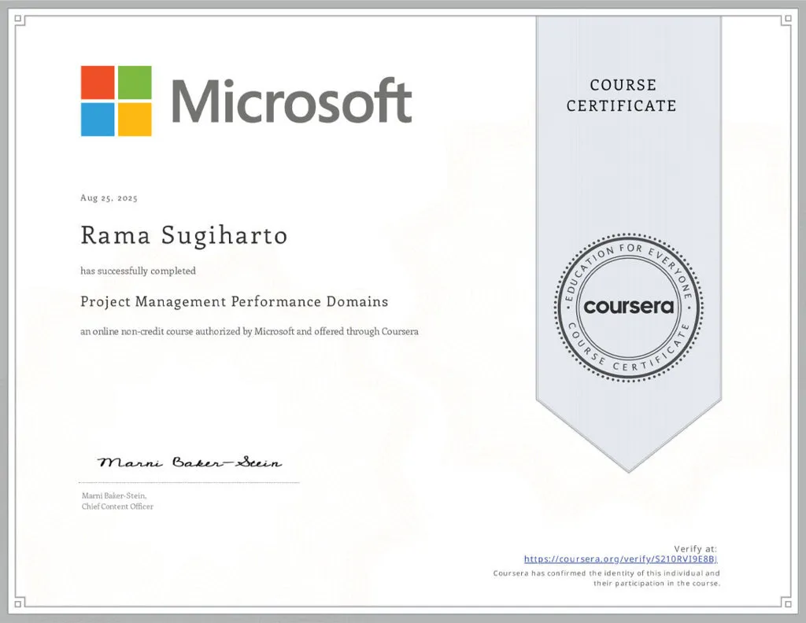Open the coursera.org verify link

click(x=620, y=559)
